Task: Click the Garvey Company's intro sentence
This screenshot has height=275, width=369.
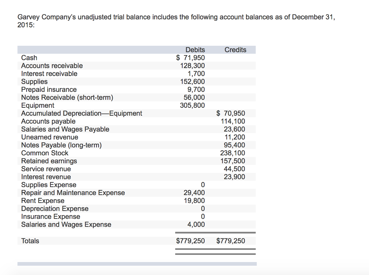Action: click(x=176, y=21)
